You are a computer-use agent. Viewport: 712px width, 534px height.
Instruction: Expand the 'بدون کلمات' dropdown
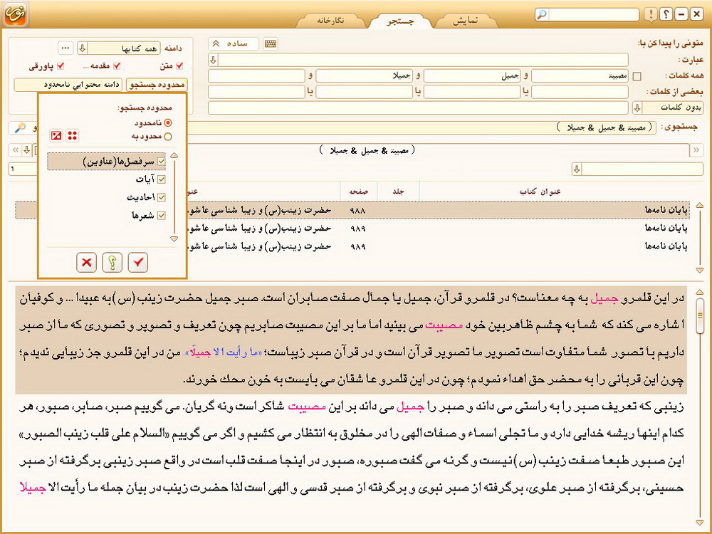tap(637, 108)
